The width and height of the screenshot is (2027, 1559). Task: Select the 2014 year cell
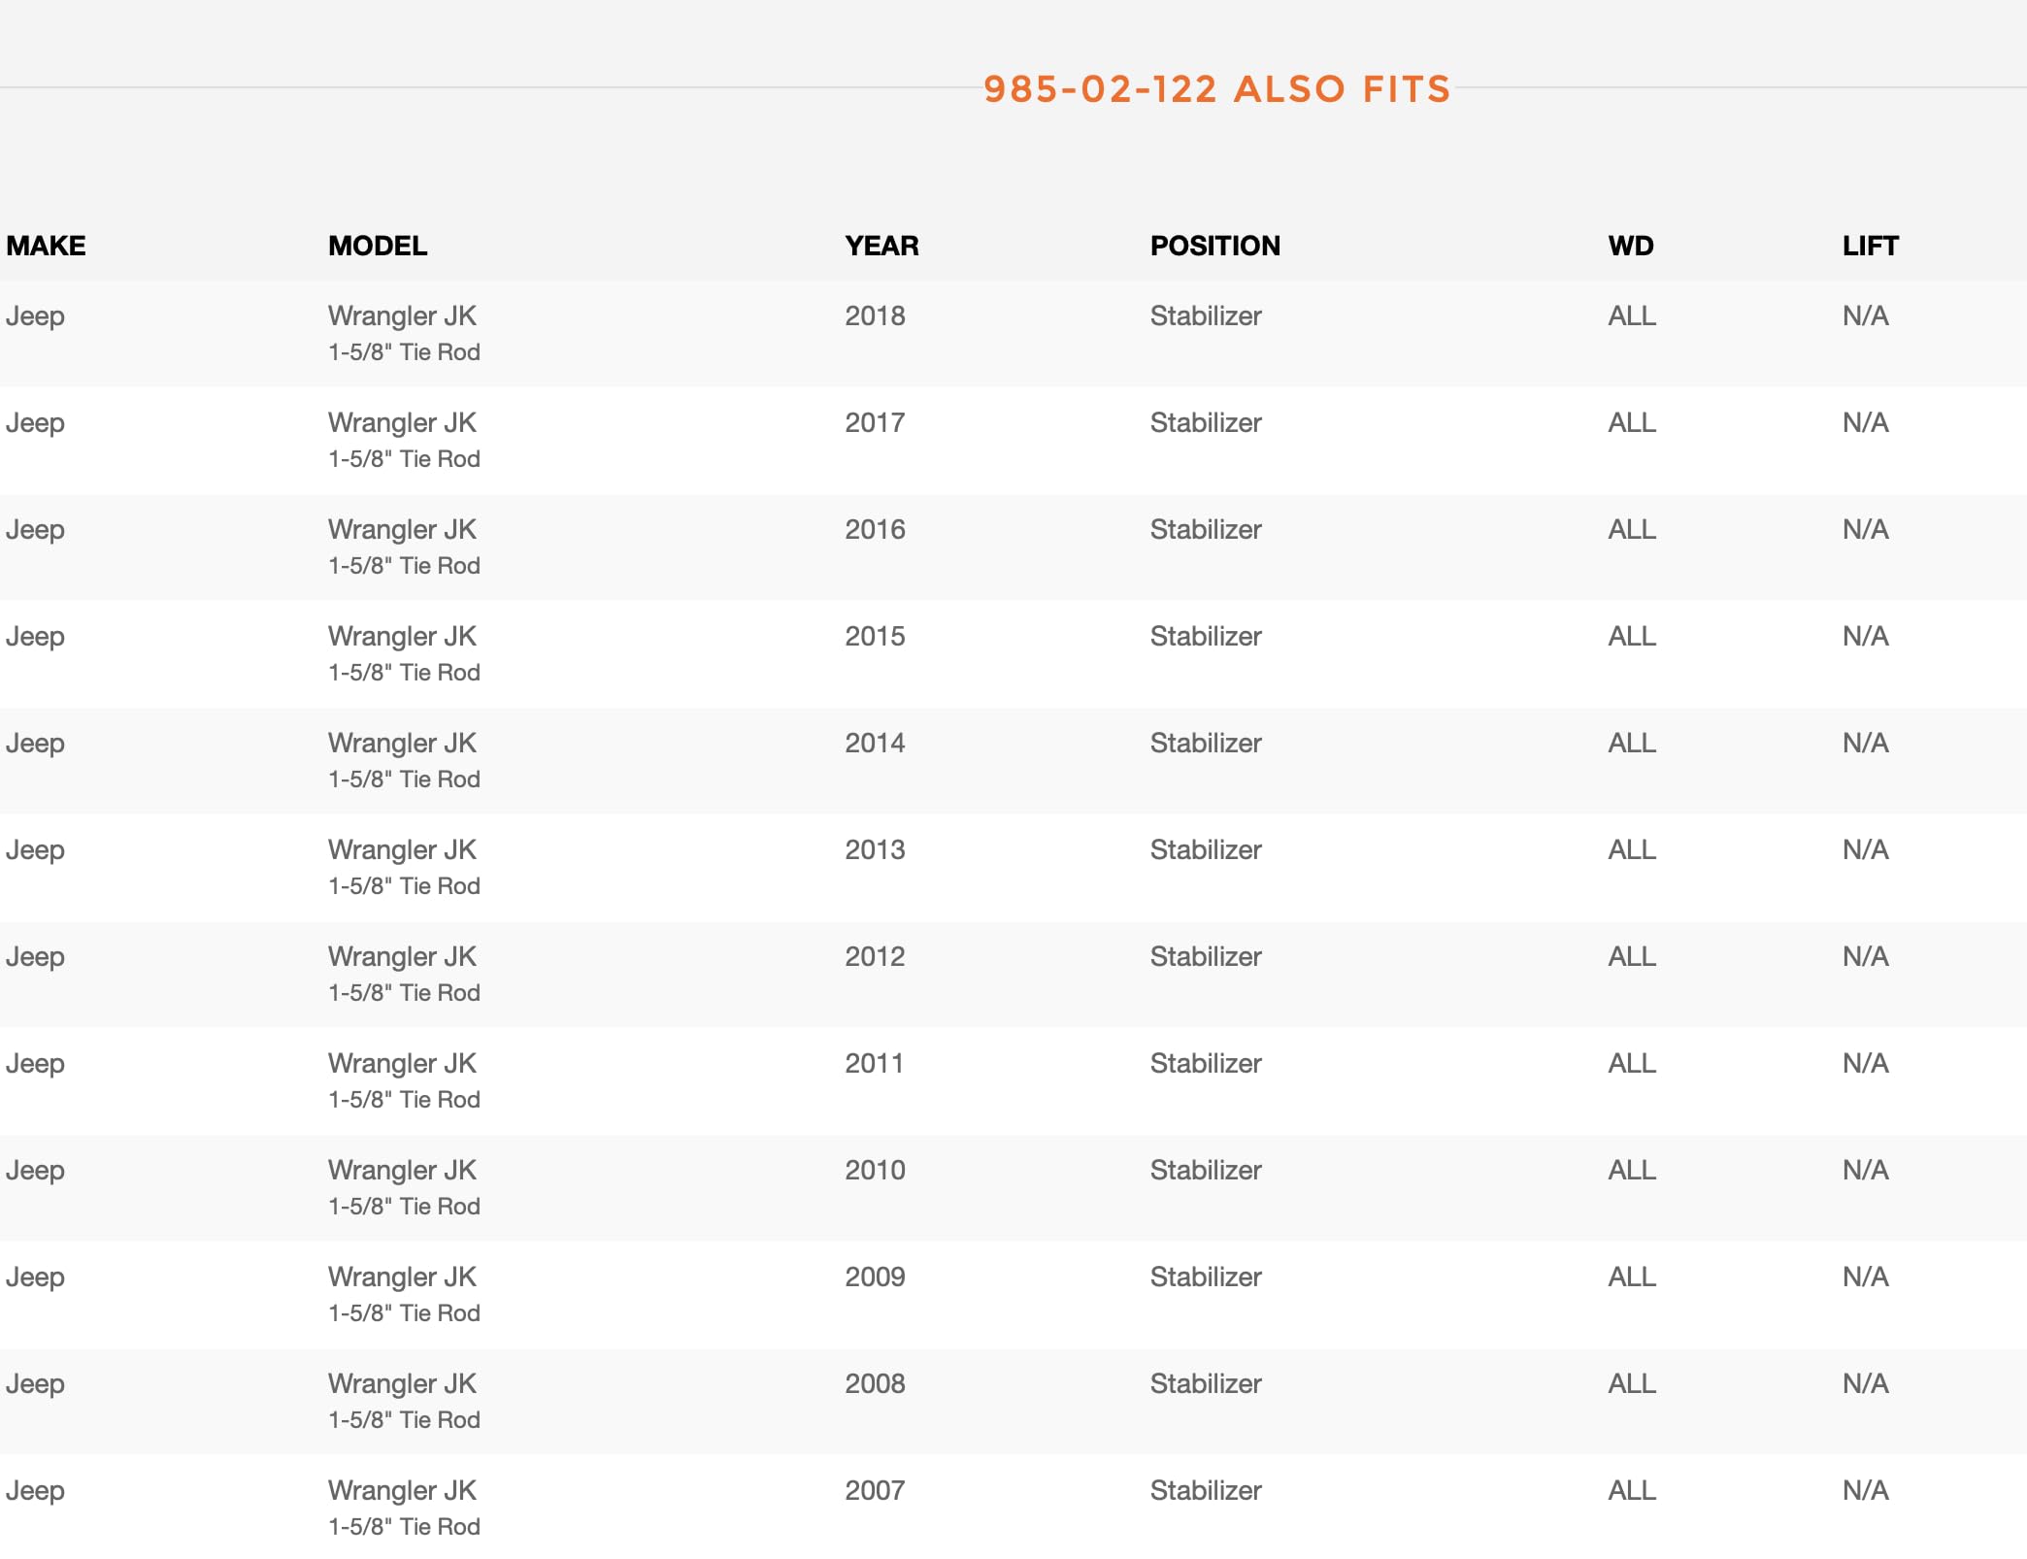[875, 743]
